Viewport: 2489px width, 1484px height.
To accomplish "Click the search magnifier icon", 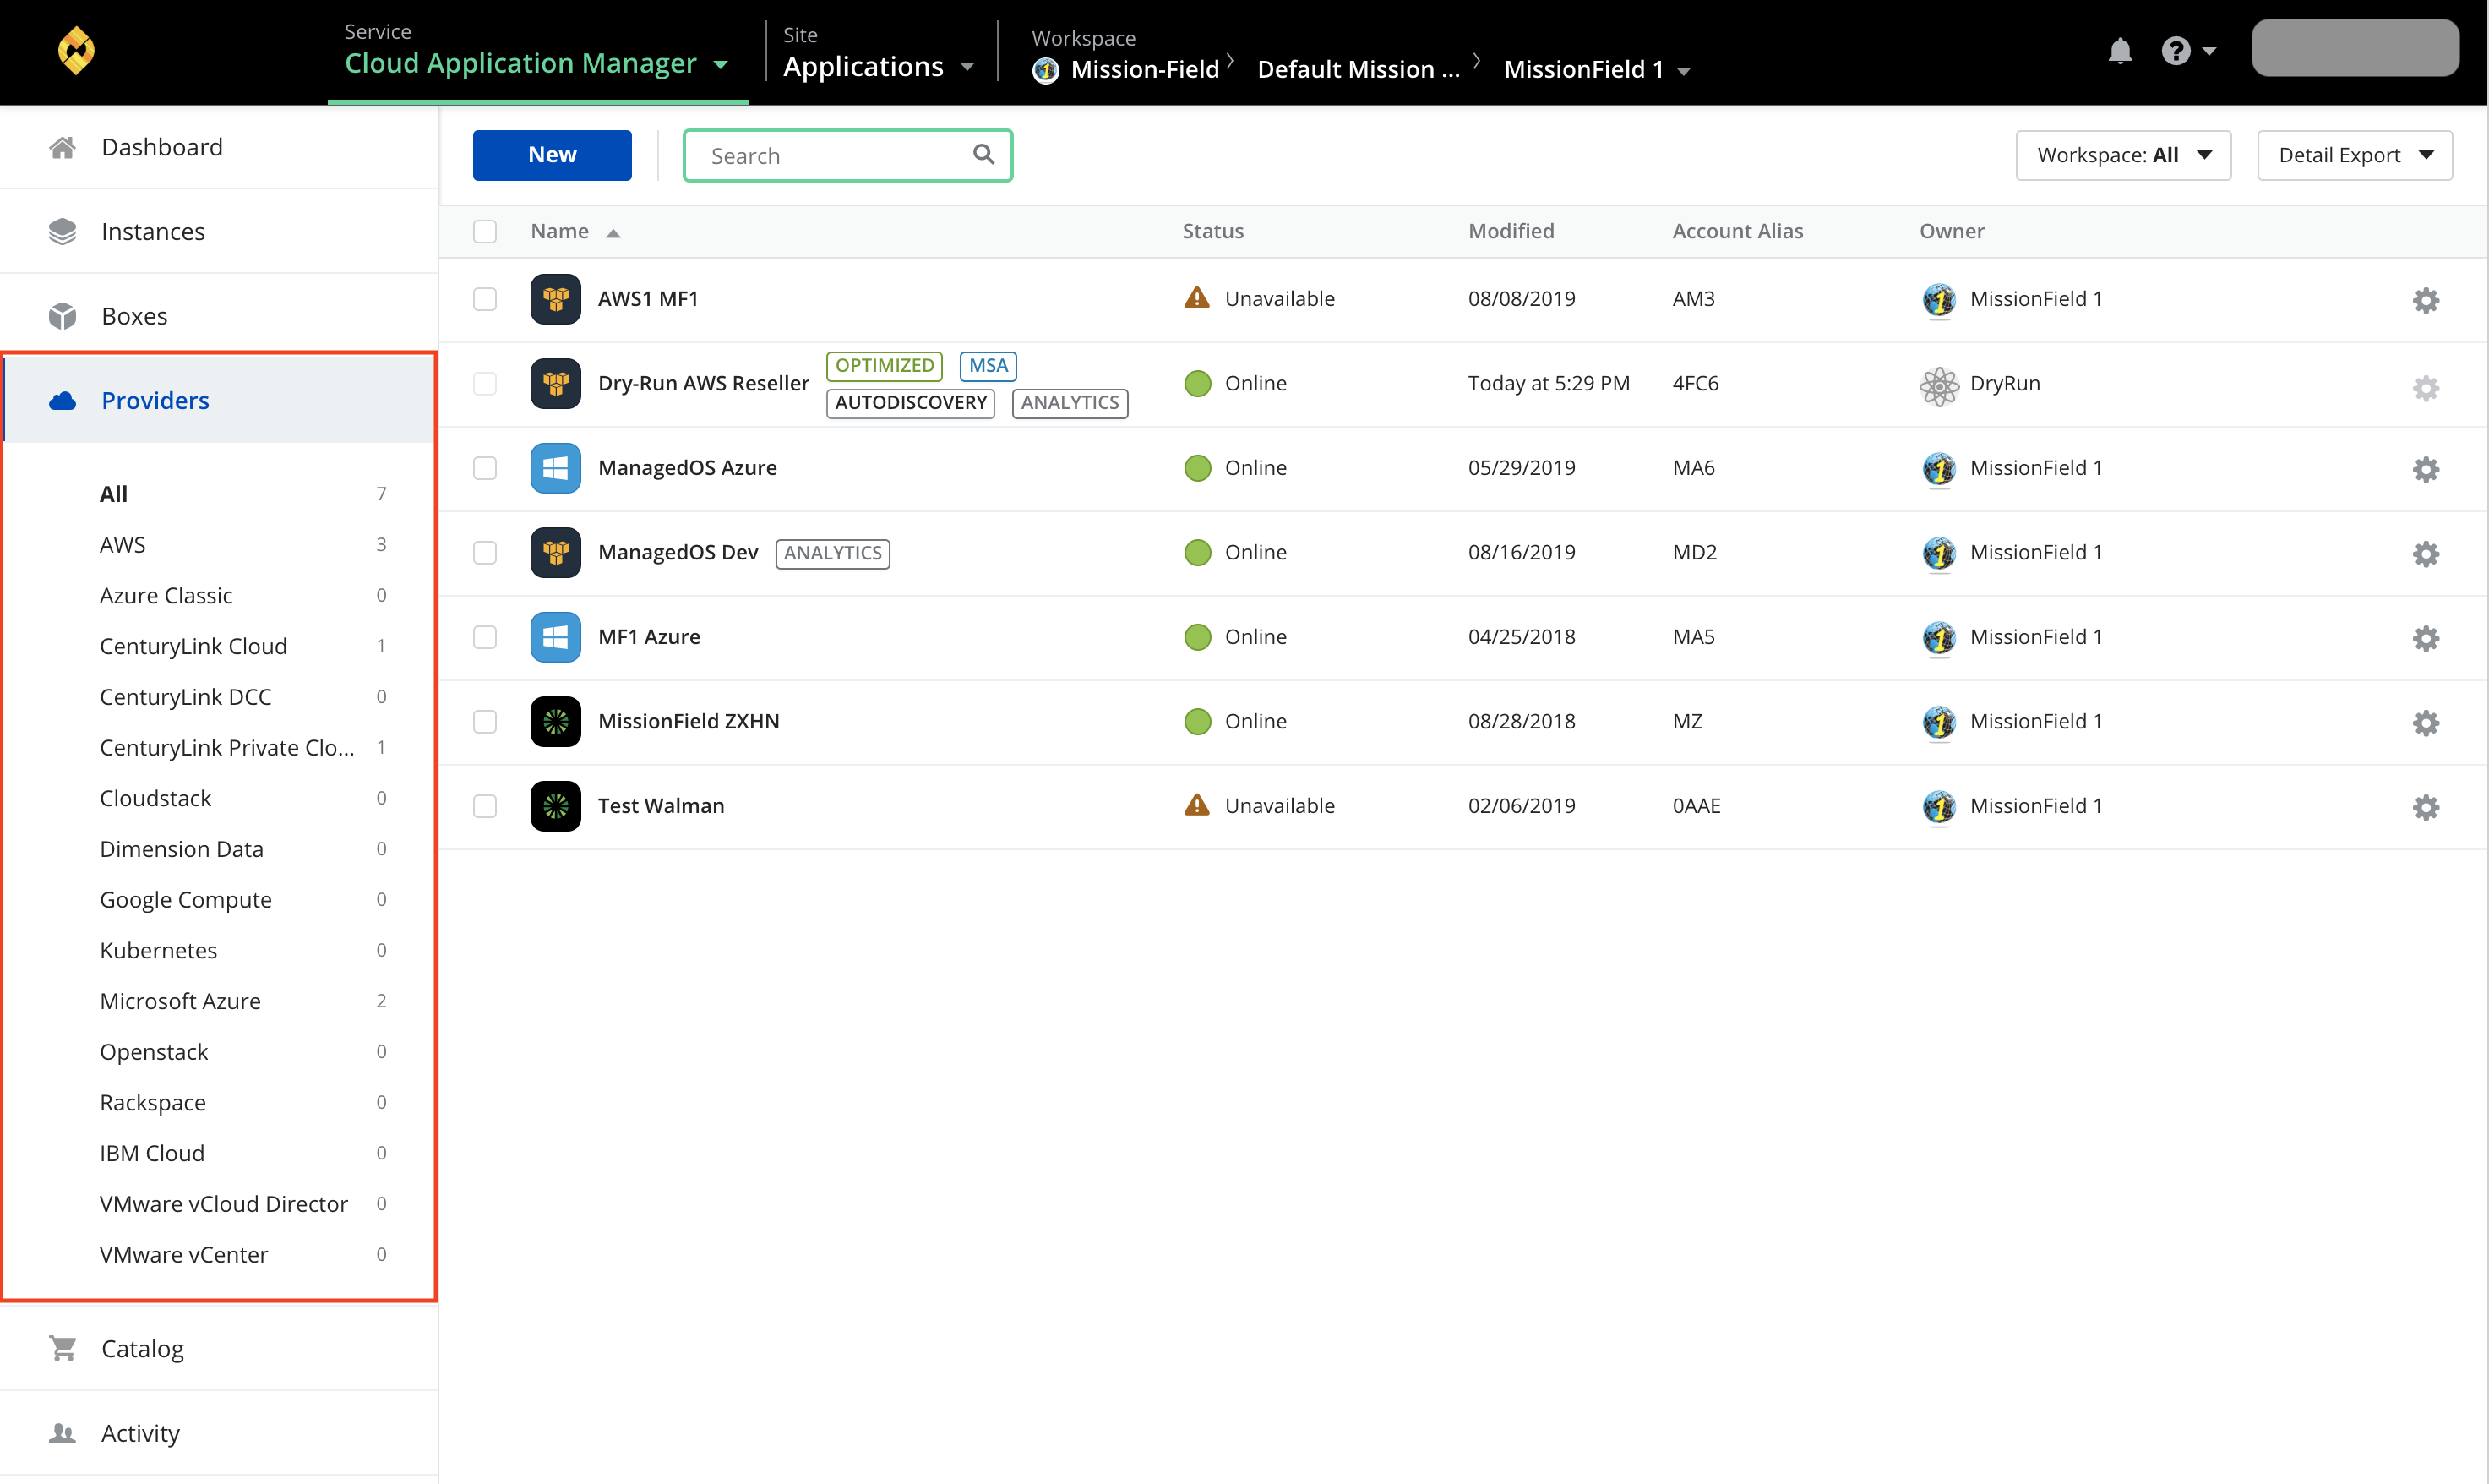I will [x=983, y=154].
